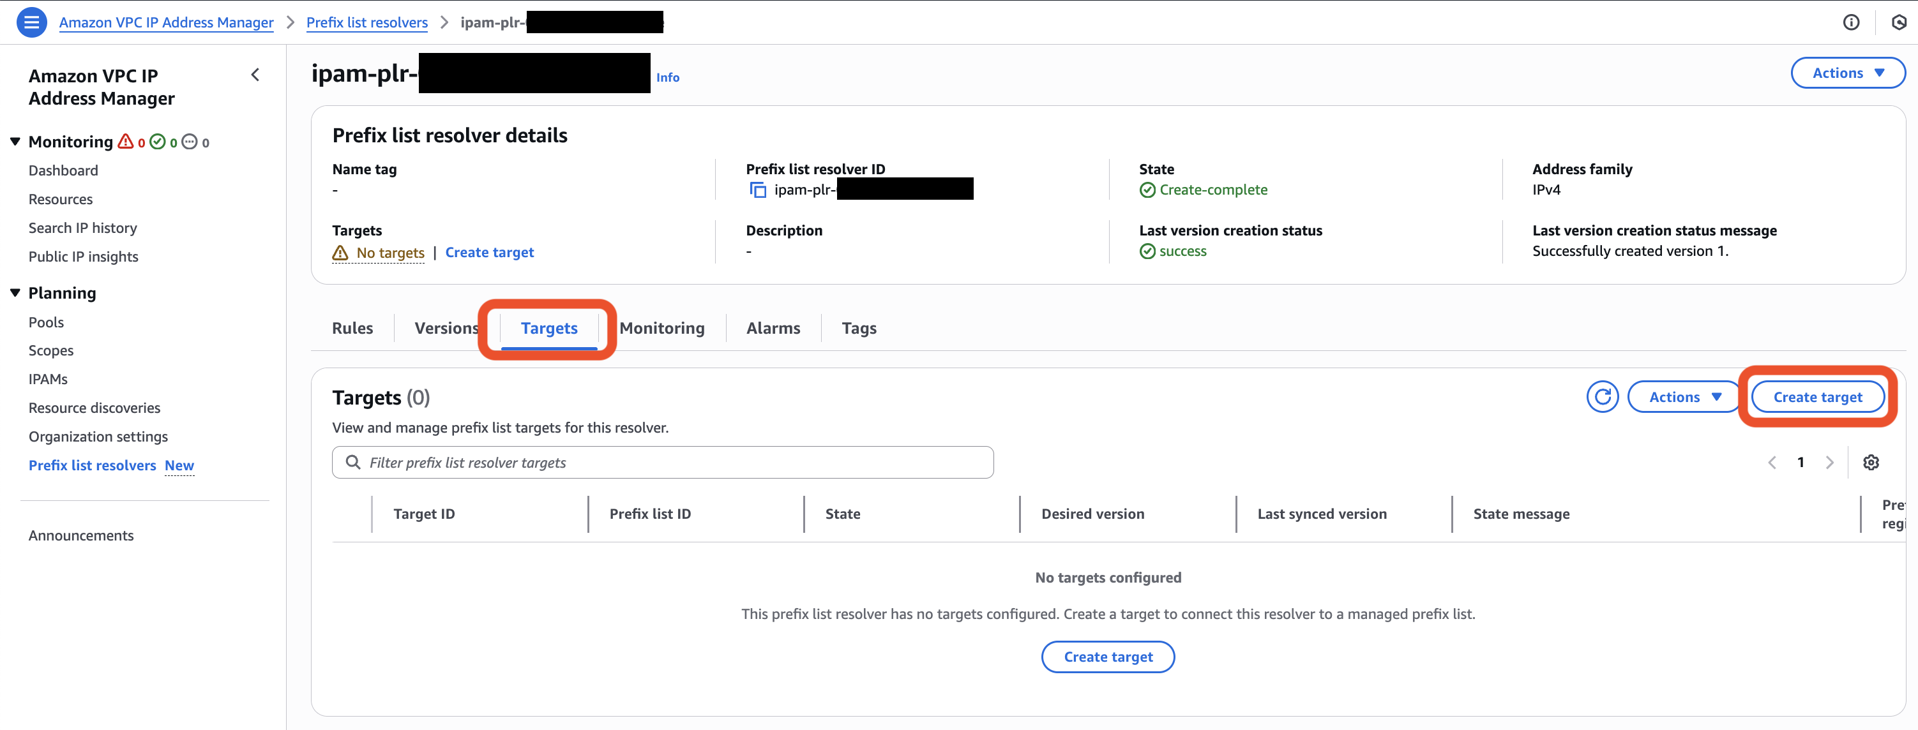Open the hamburger navigation menu icon

pos(31,22)
